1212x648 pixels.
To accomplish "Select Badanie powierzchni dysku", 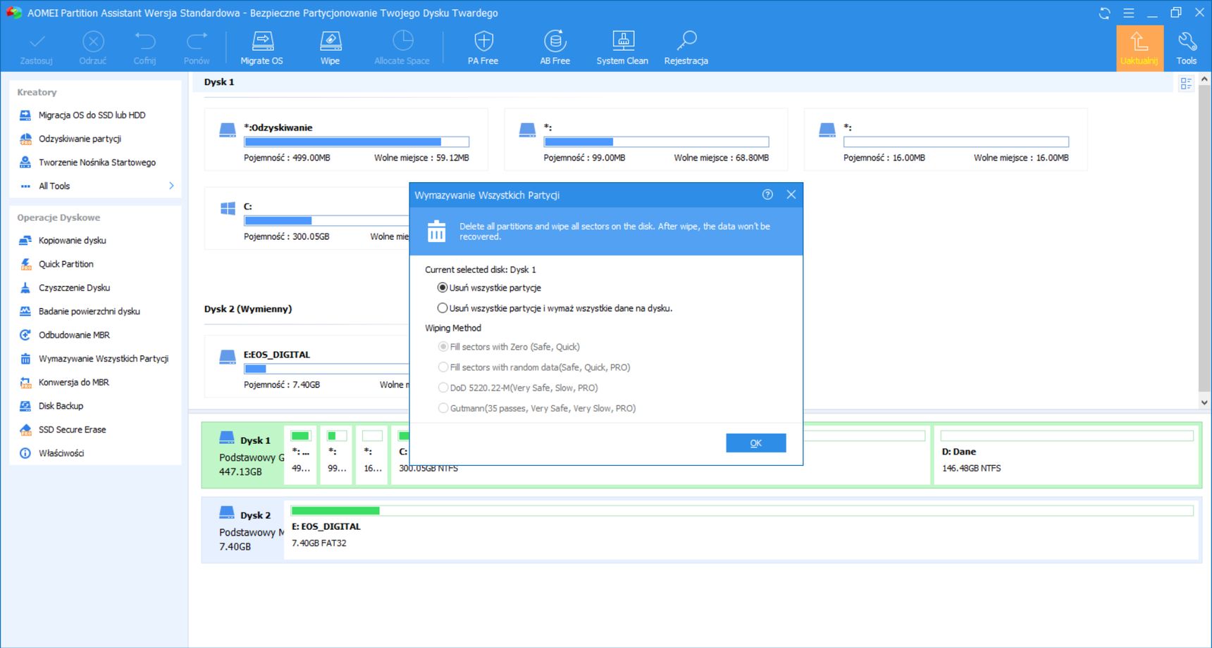I will (x=89, y=311).
